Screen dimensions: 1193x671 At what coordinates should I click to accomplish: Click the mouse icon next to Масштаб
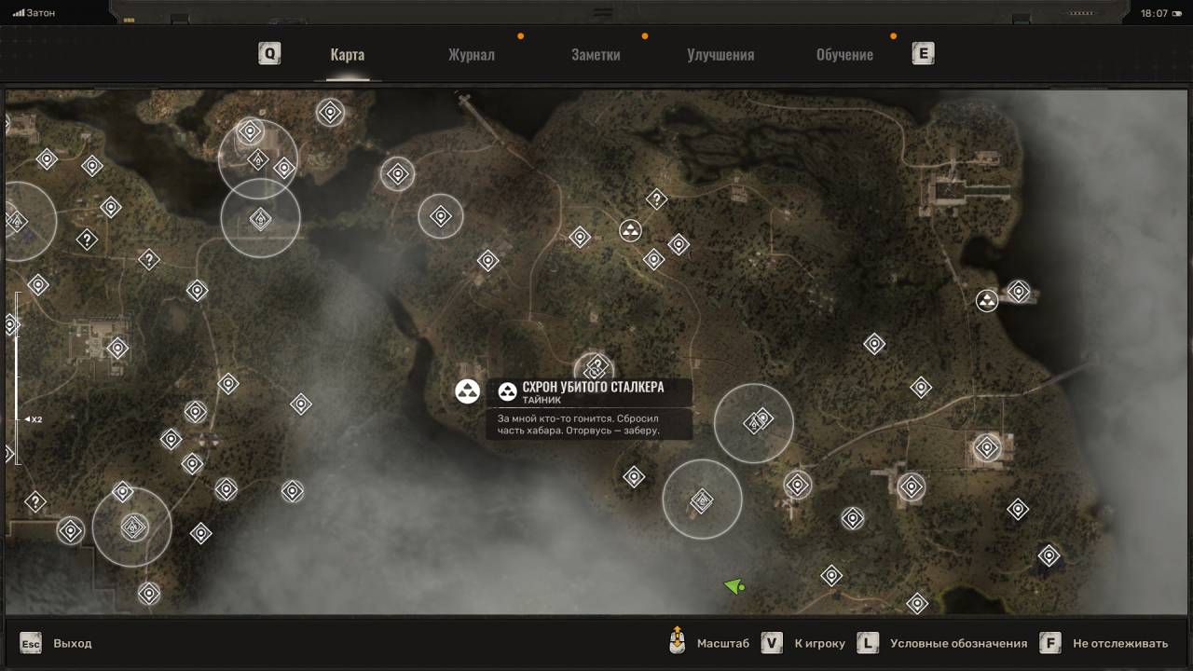pos(678,643)
